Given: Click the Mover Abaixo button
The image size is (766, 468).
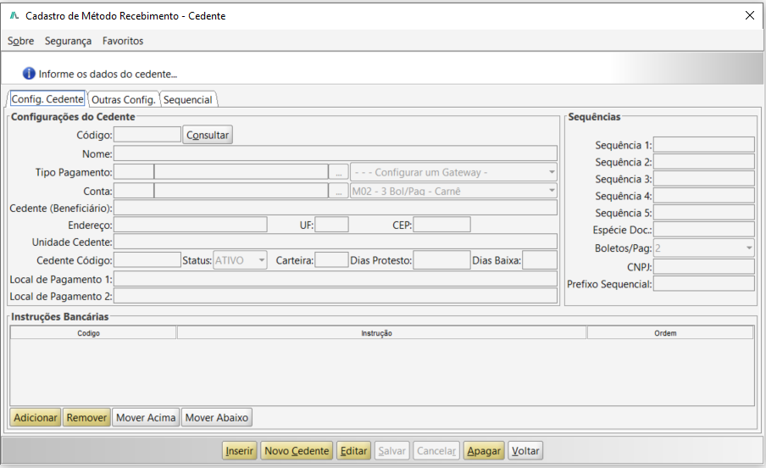Looking at the screenshot, I should (216, 418).
